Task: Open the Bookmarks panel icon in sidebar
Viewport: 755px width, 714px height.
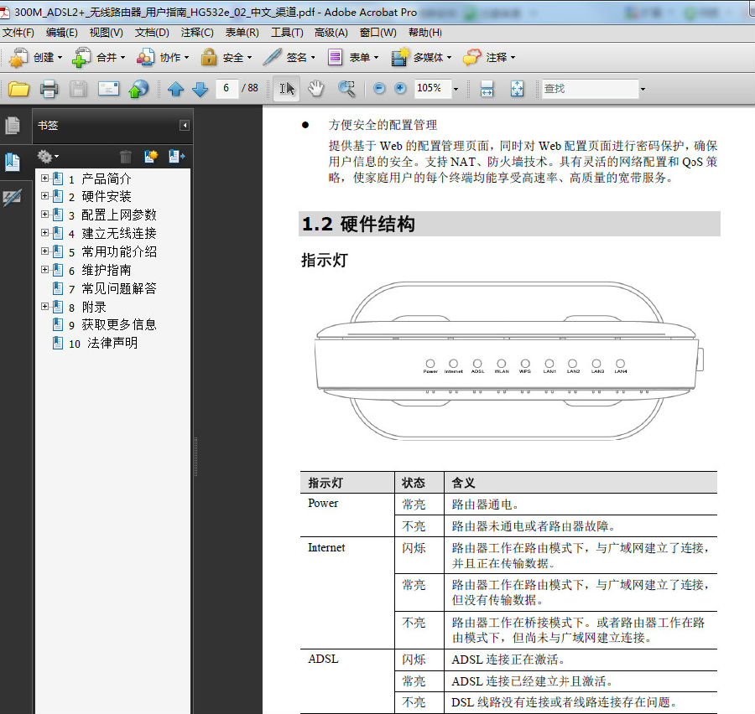Action: pyautogui.click(x=13, y=162)
